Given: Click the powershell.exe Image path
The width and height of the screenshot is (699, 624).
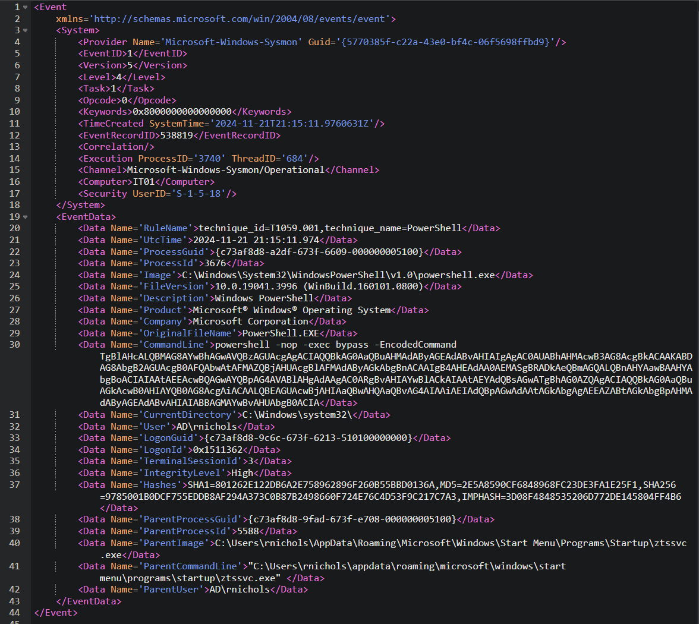Looking at the screenshot, I should click(x=338, y=275).
